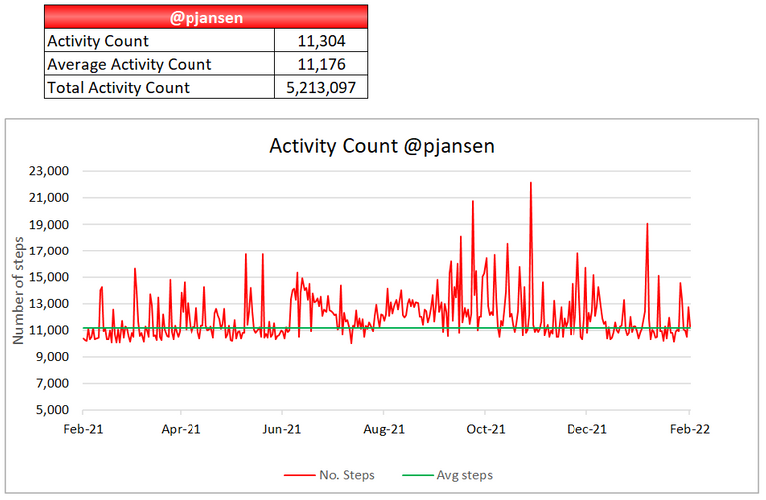
Task: Select the 21,000 y-axis label
Action: (x=49, y=198)
